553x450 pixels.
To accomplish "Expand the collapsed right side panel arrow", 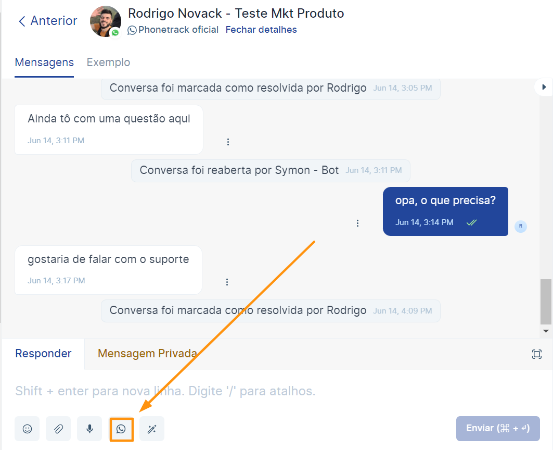I will [544, 87].
